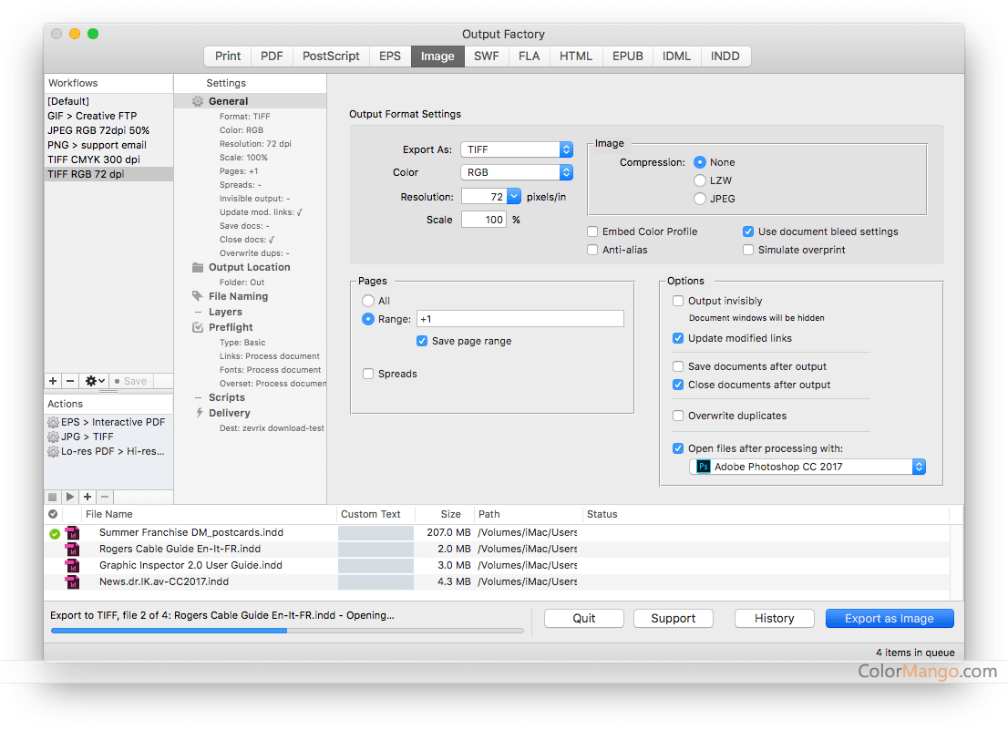Image resolution: width=1008 pixels, height=730 pixels.
Task: Uncheck Use document bleed settings
Action: tap(748, 231)
